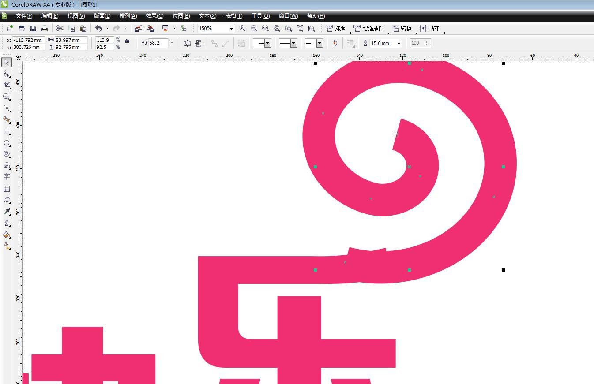The image size is (594, 384).
Task: Select the Shape tool
Action: point(7,74)
